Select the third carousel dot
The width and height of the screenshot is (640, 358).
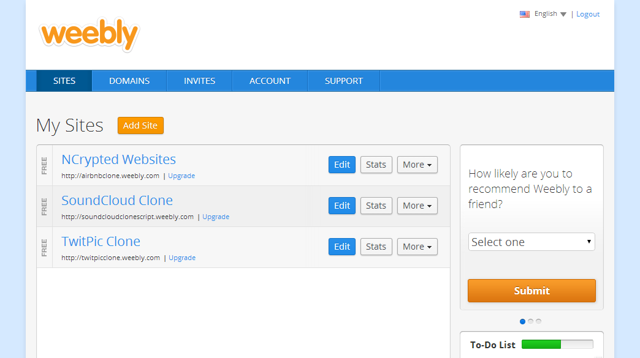[x=539, y=321]
